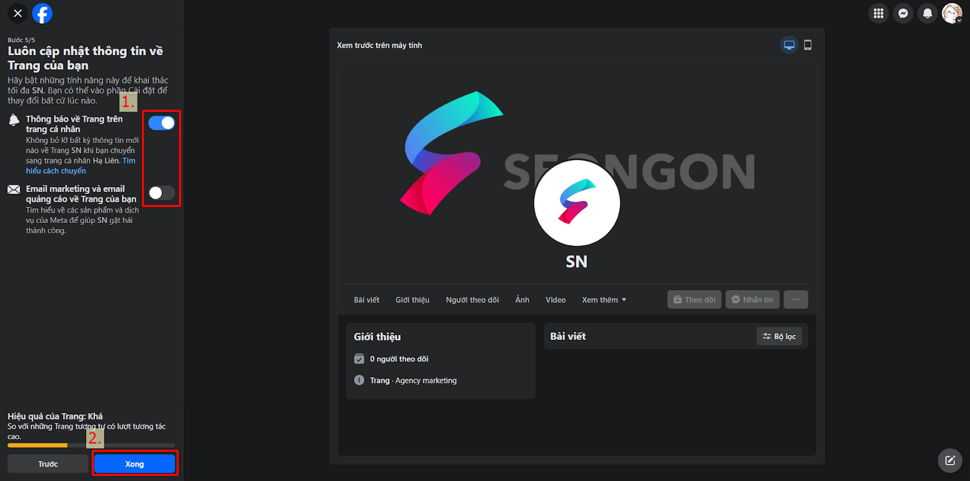Enable Email marketing and ads toggle
This screenshot has height=481, width=970.
click(162, 193)
